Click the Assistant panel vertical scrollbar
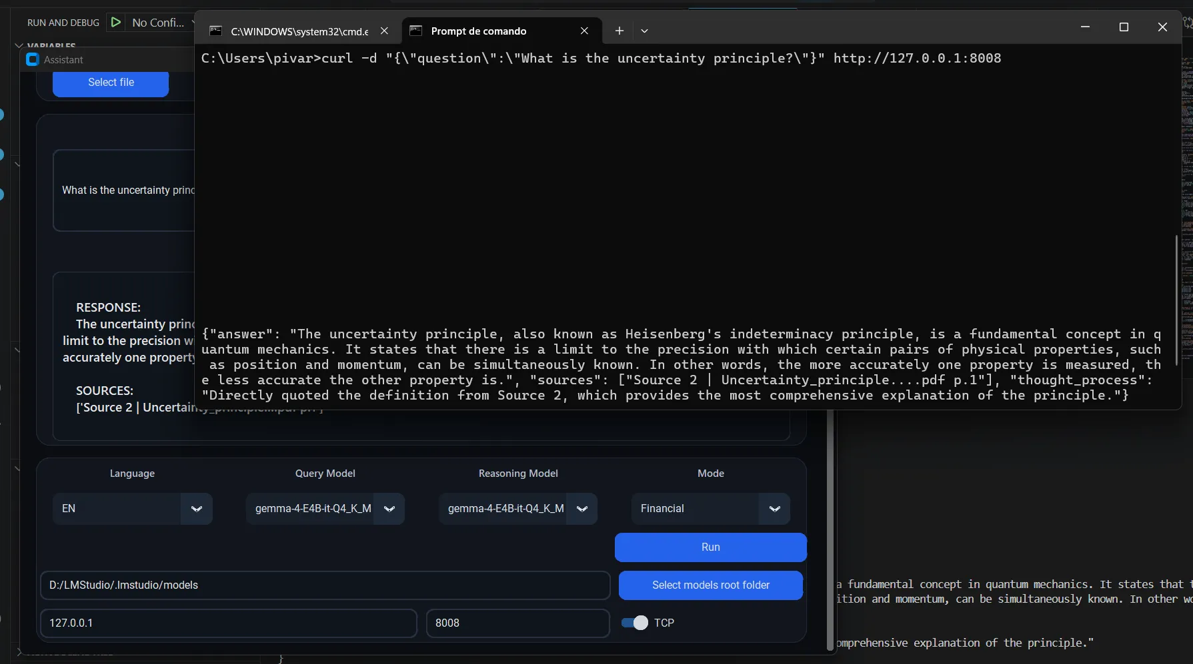 pos(830,529)
